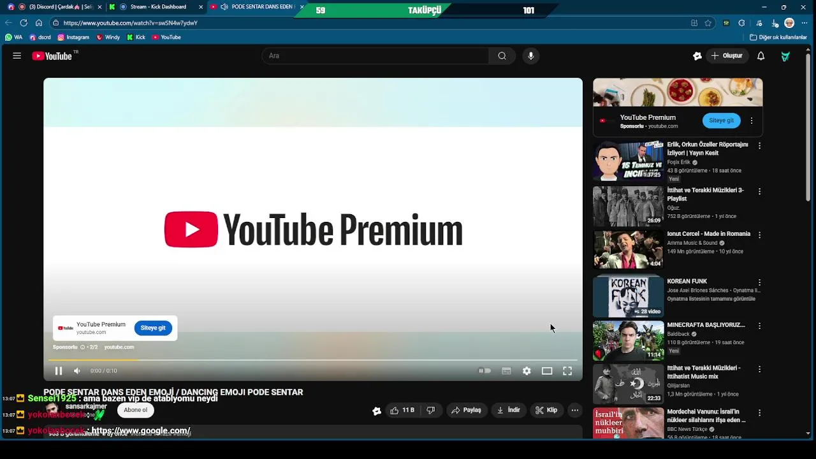Click Siteye git on the video ad overlay
816x459 pixels.
(153, 328)
